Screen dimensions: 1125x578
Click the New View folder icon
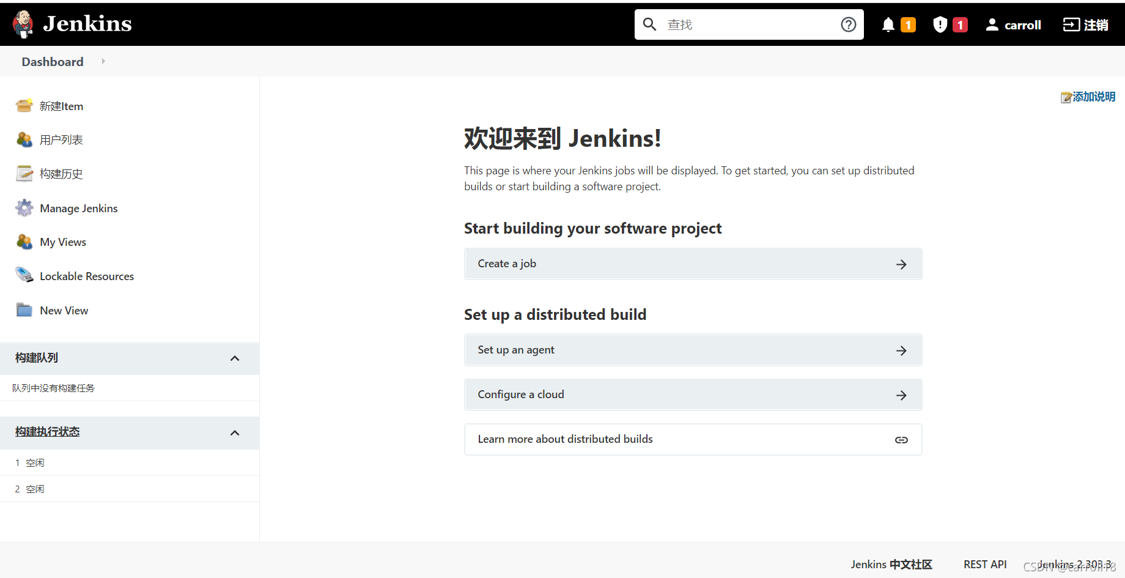pyautogui.click(x=24, y=310)
